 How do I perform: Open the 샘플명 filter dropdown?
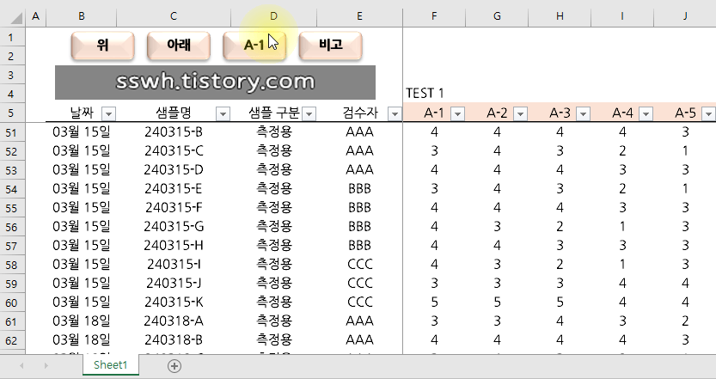click(223, 113)
